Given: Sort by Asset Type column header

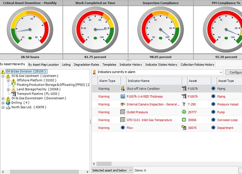Looking at the screenshot, I should coord(229,81).
